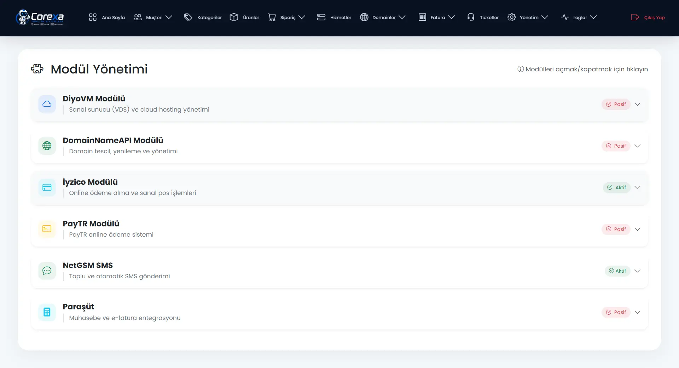Open the Müşteri dropdown menu
The image size is (679, 368).
tap(153, 17)
